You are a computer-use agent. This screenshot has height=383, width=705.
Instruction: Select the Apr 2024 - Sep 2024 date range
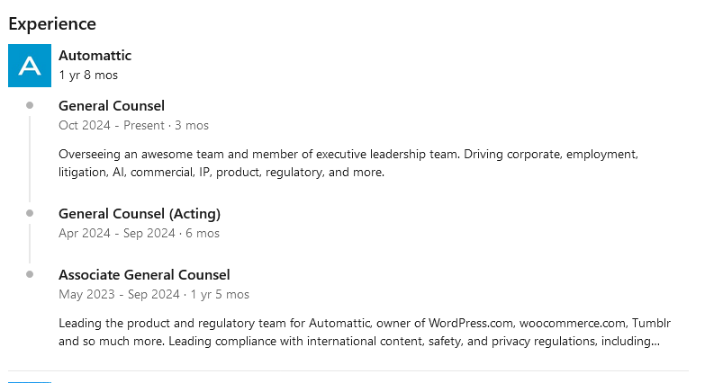tap(116, 234)
